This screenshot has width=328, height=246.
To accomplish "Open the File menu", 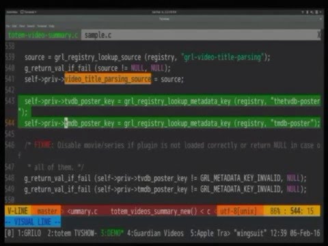I will [x=8, y=26].
